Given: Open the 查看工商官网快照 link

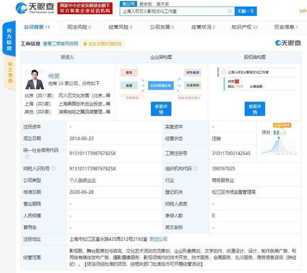Looking at the screenshot, I should [x=60, y=44].
